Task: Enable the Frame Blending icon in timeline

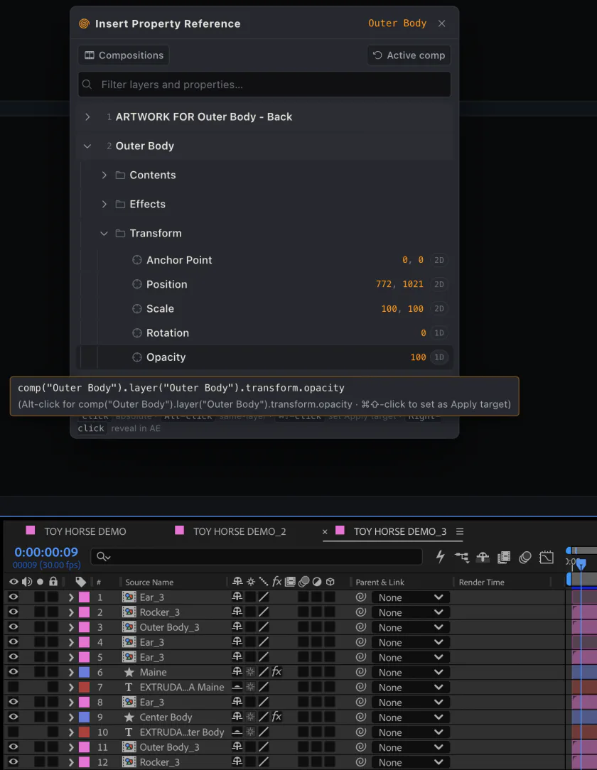Action: click(x=504, y=557)
